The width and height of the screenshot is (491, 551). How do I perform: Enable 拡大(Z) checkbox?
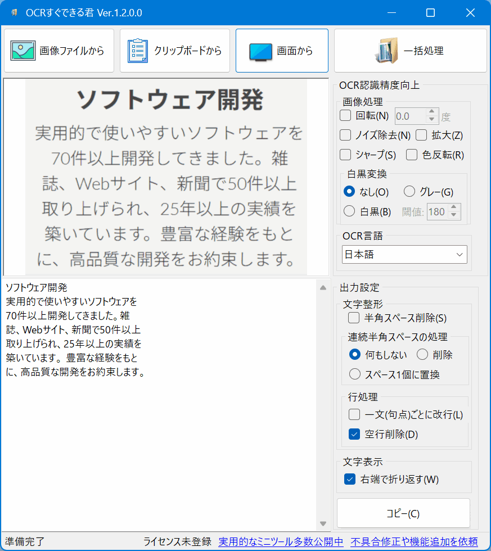pyautogui.click(x=421, y=136)
